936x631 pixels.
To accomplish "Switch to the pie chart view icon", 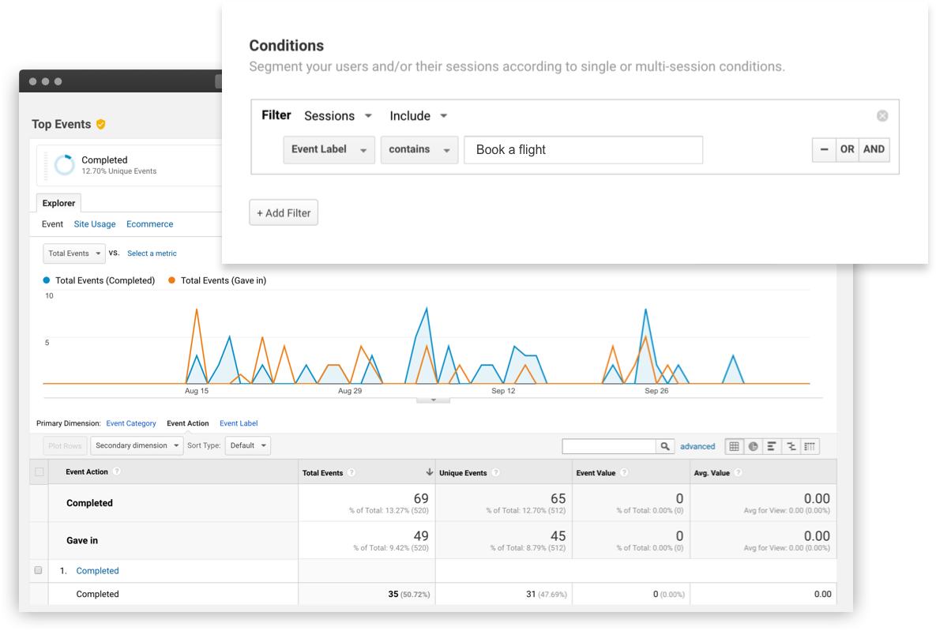I will click(753, 446).
